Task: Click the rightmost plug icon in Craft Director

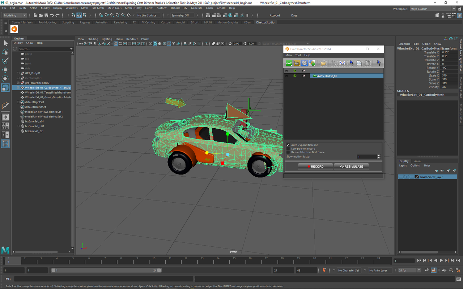Action: tap(378, 63)
